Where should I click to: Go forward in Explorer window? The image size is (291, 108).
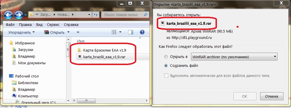click(19, 15)
